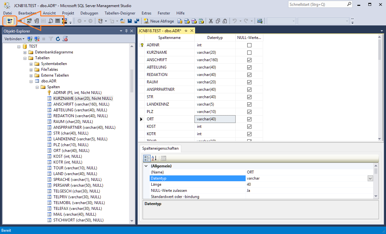Viewport: 386px width, 234px height.
Task: Toggle NULL checkbox for RAUM row
Action: click(x=249, y=82)
